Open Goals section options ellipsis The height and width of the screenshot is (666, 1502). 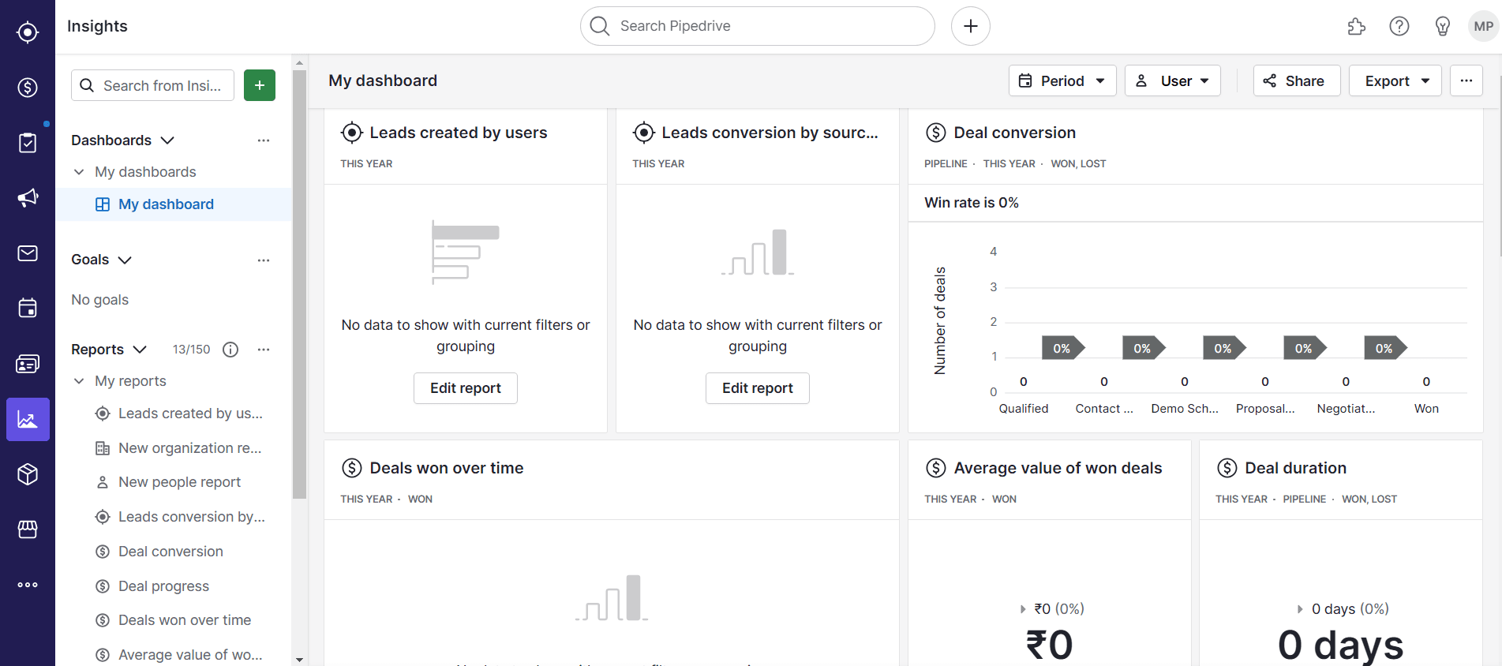(264, 260)
